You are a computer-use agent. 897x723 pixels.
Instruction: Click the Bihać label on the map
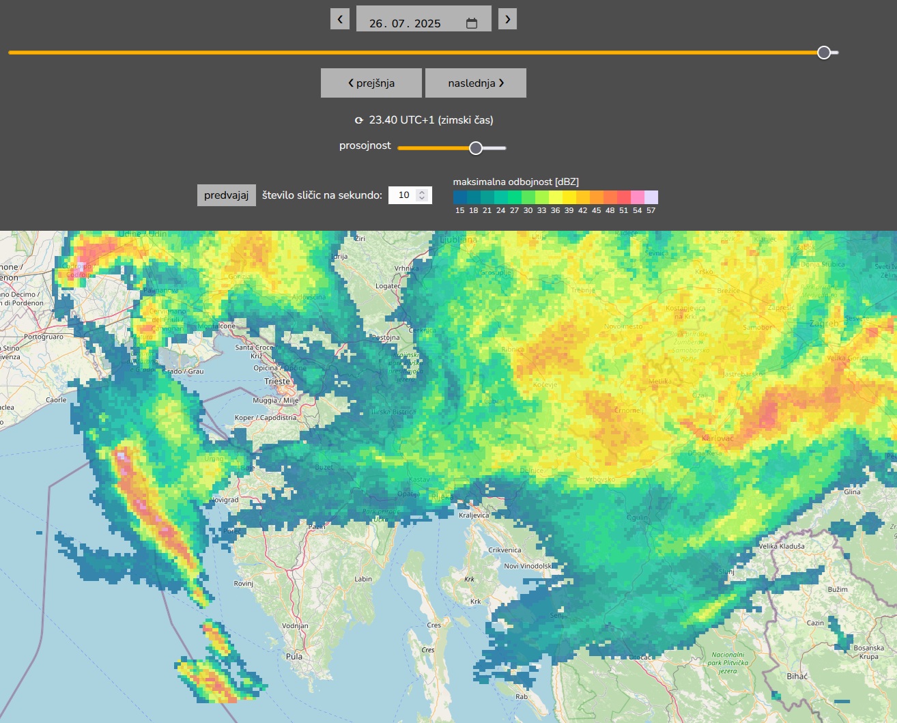(x=797, y=676)
